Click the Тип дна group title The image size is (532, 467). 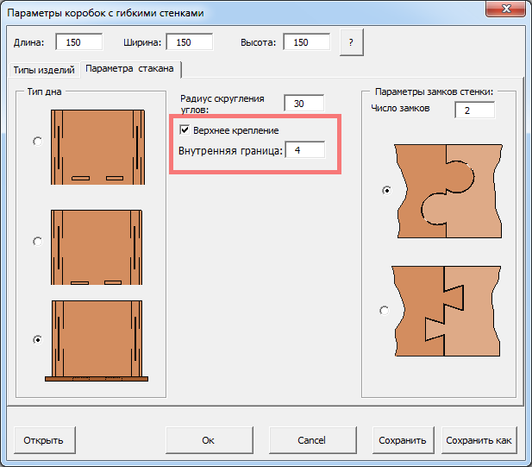pyautogui.click(x=44, y=92)
